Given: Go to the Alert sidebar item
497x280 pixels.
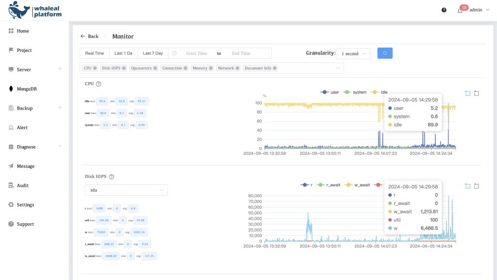Looking at the screenshot, I should tap(22, 128).
